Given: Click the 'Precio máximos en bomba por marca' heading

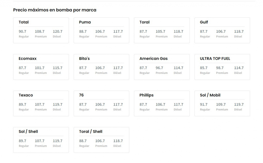Looking at the screenshot, I should tap(55, 10).
